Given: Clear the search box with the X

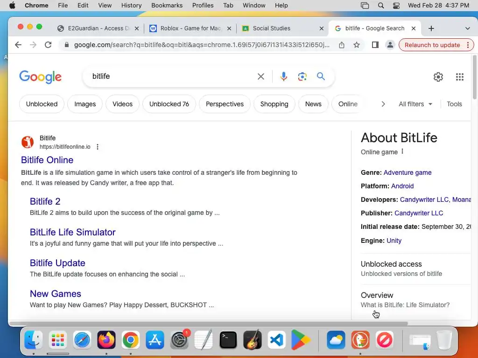Looking at the screenshot, I should pyautogui.click(x=260, y=76).
